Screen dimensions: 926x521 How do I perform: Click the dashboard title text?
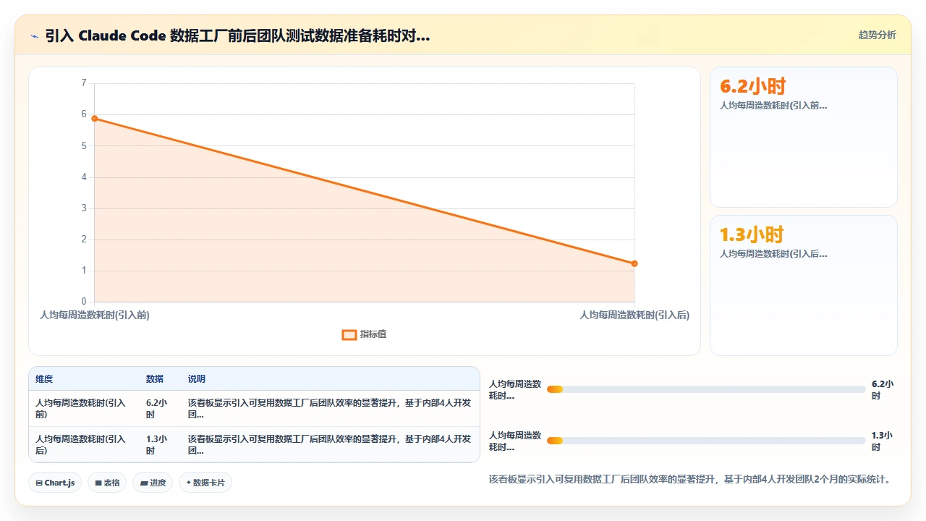237,35
